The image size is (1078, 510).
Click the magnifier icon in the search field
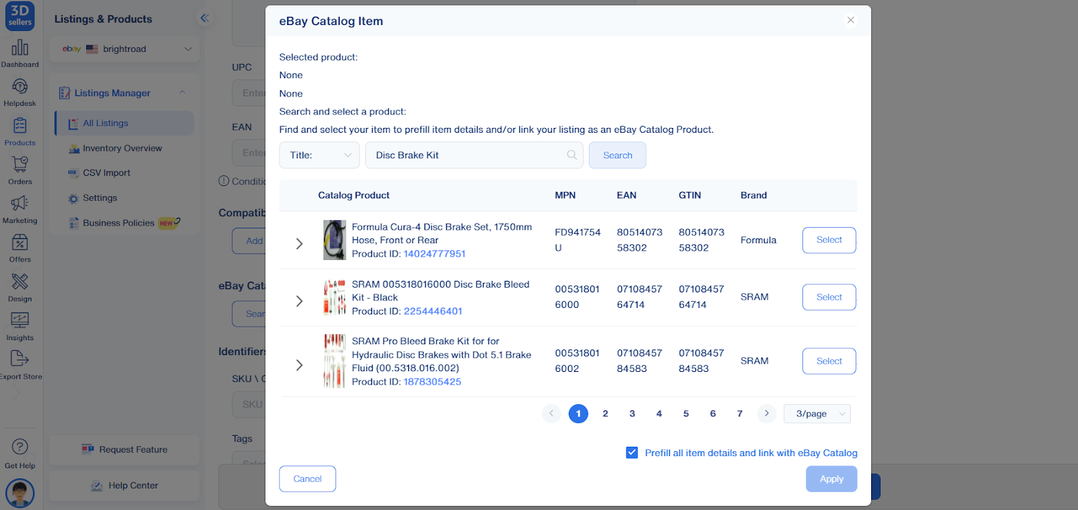click(x=572, y=155)
